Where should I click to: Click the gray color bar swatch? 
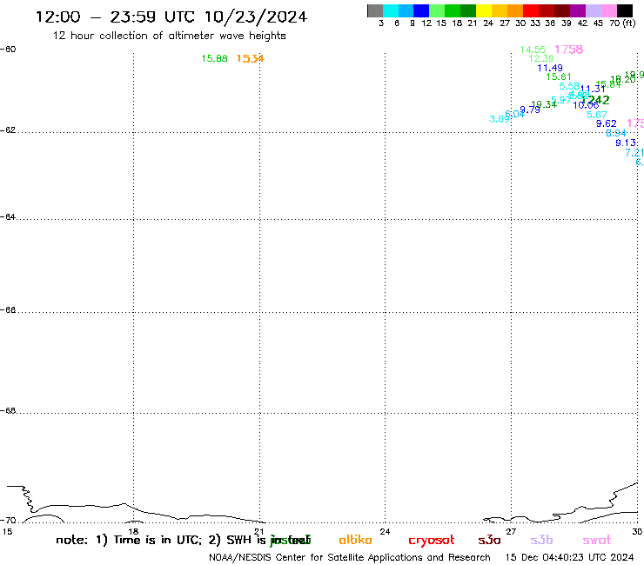pyautogui.click(x=375, y=10)
